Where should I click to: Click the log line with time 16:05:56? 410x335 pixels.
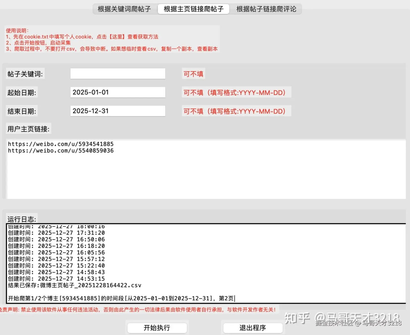click(x=56, y=253)
